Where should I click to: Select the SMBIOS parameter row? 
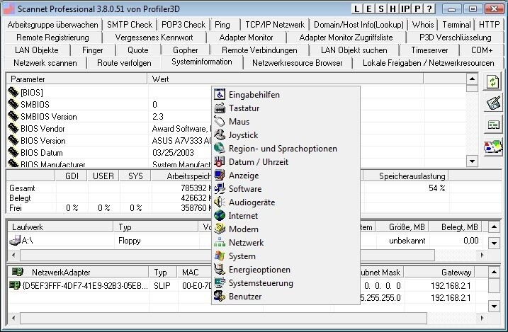pyautogui.click(x=237, y=105)
